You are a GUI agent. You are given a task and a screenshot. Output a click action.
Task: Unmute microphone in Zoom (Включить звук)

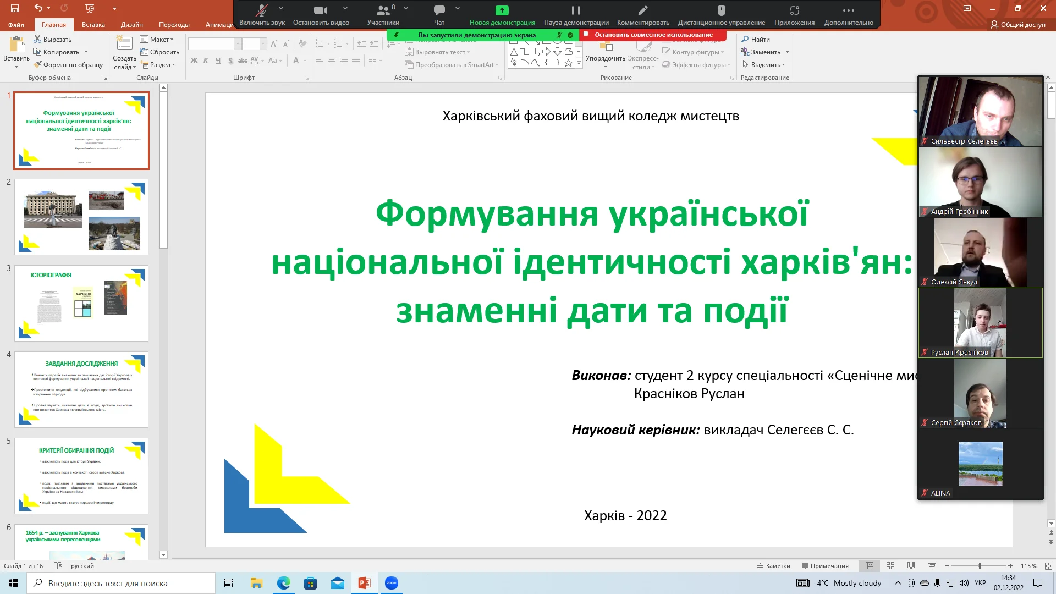(x=262, y=15)
